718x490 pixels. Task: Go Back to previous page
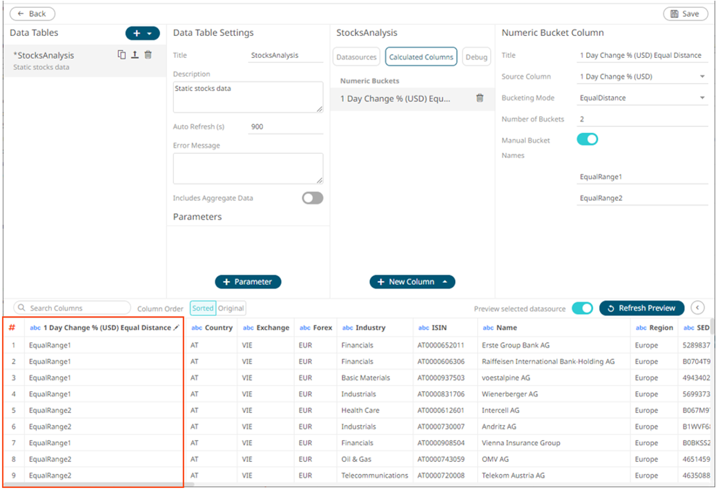pos(32,14)
